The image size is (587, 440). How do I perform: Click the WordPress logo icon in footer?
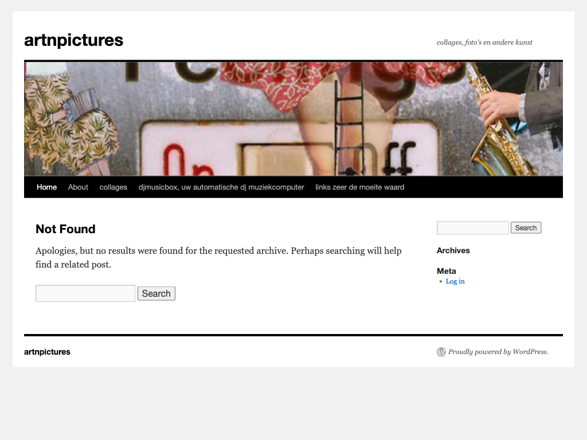[x=441, y=352]
